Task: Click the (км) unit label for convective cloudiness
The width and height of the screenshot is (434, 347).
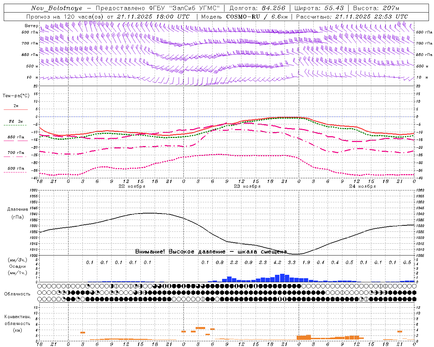Action: coord(18,330)
